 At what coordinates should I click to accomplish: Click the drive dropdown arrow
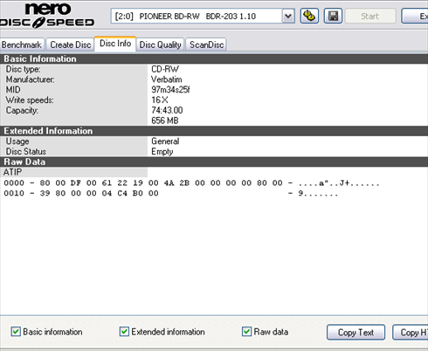(288, 16)
